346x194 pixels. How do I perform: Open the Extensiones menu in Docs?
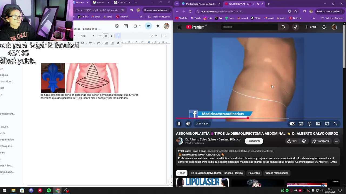[x=90, y=29]
